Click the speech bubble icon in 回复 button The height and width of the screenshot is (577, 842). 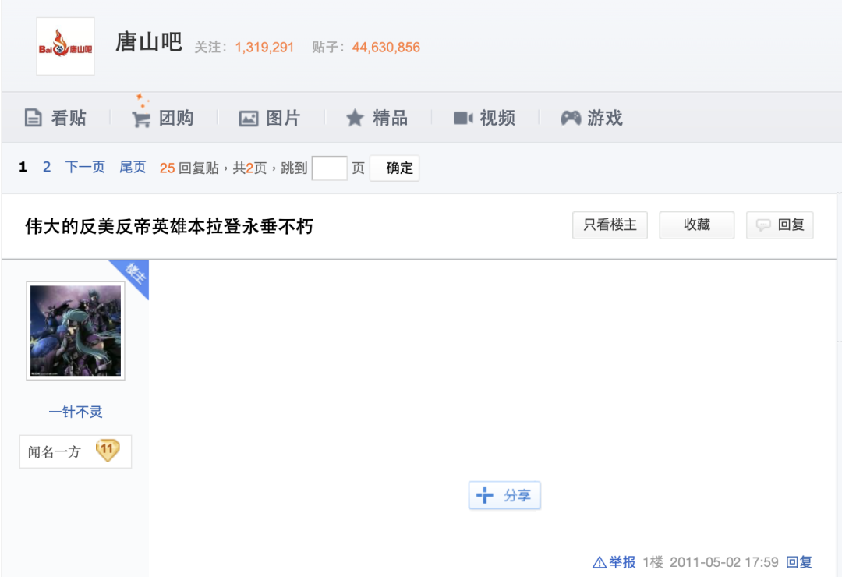[x=763, y=225]
